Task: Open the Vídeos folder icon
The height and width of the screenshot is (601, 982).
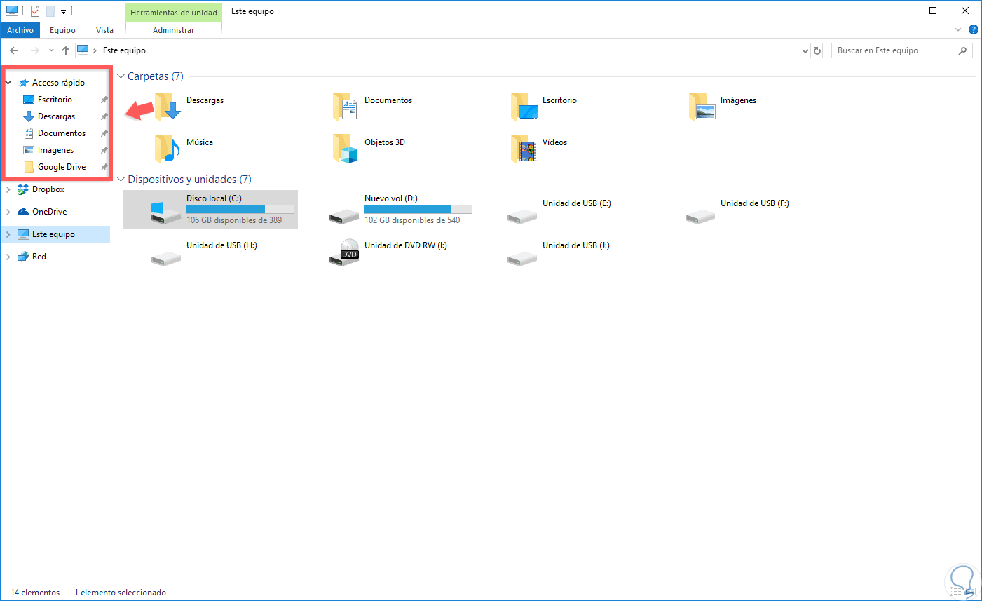Action: 524,149
